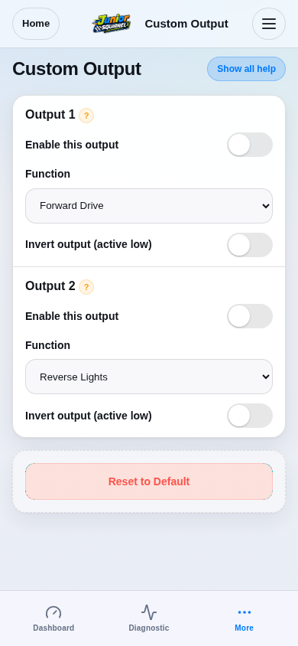Open the Dashboard gauge icon
The width and height of the screenshot is (298, 646).
point(53,612)
